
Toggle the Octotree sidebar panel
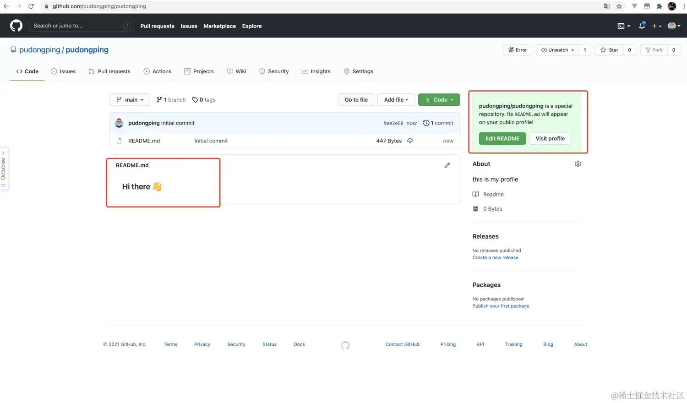pyautogui.click(x=4, y=169)
